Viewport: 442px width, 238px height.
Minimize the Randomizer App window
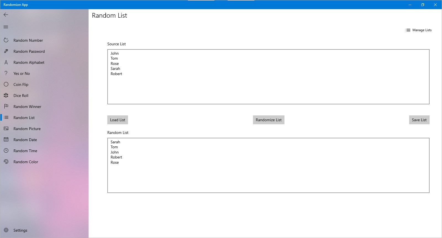pyautogui.click(x=410, y=5)
